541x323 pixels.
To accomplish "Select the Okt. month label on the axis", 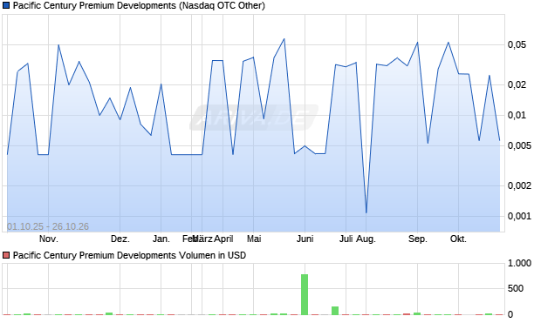I will 458,239.
